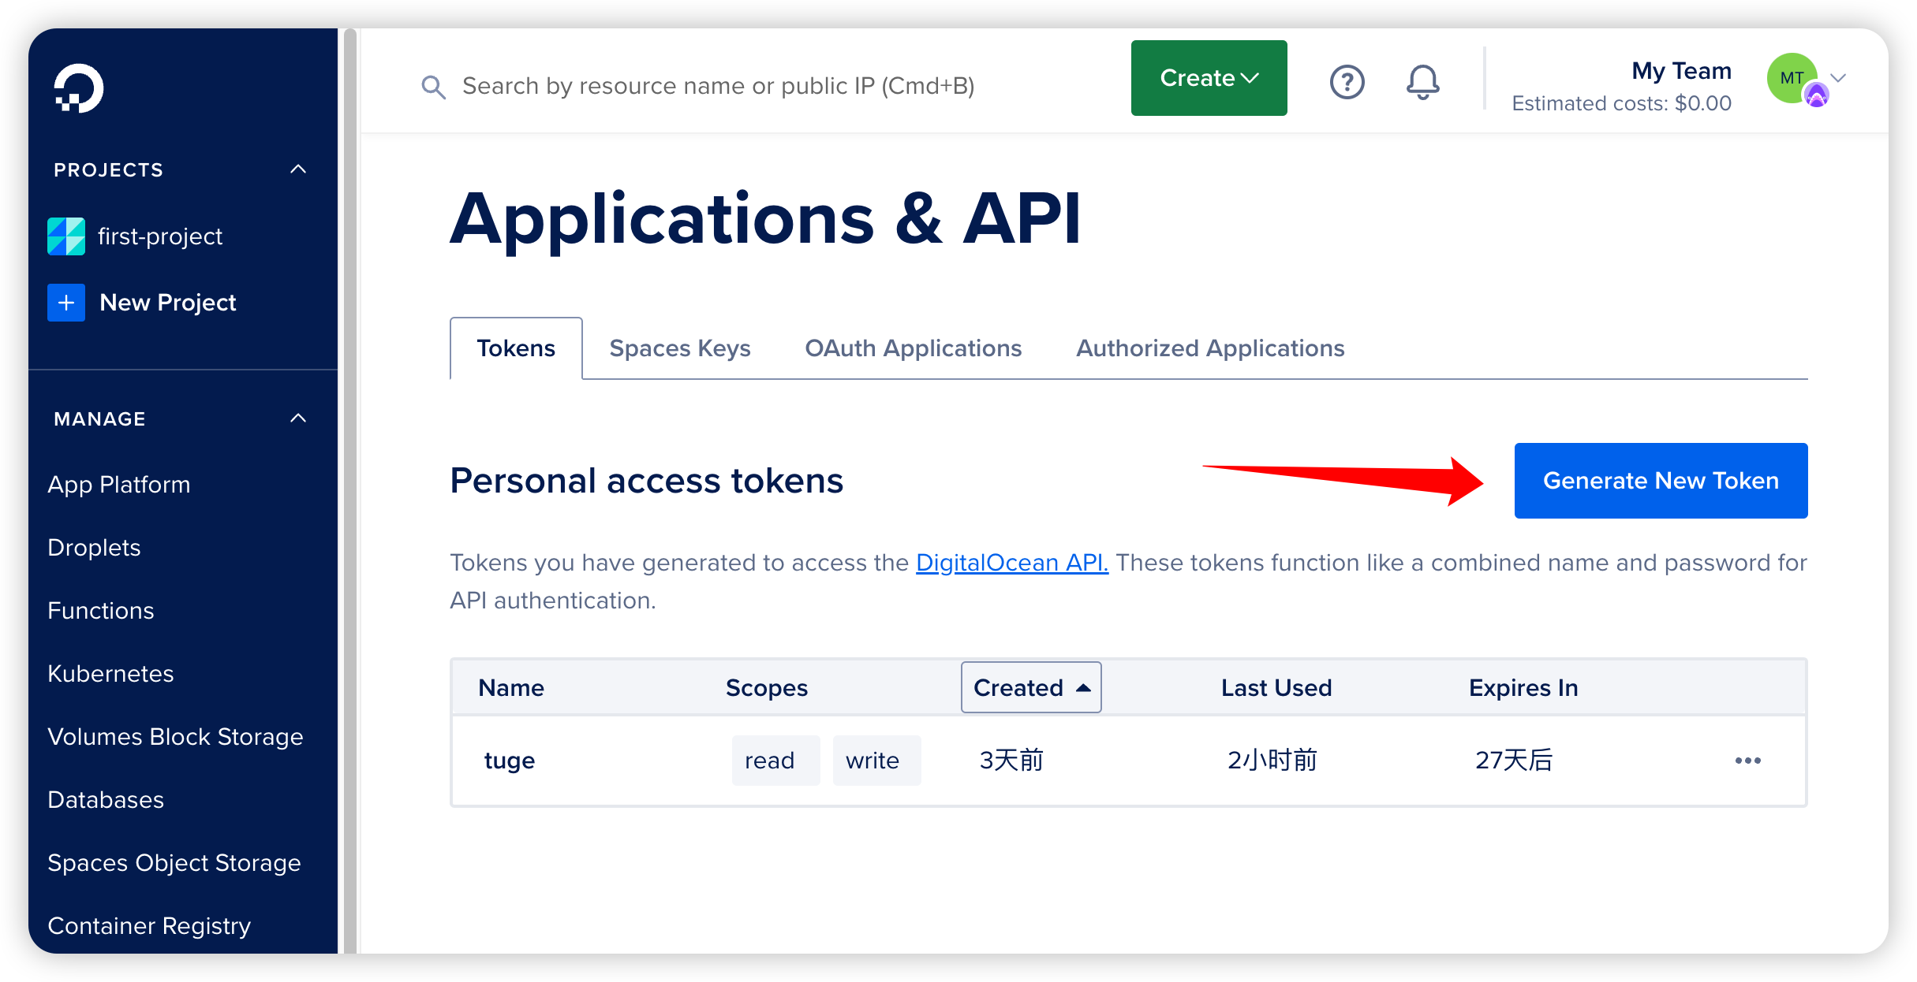Open Spaces Object Storage in sidebar
This screenshot has width=1917, height=982.
tap(174, 863)
